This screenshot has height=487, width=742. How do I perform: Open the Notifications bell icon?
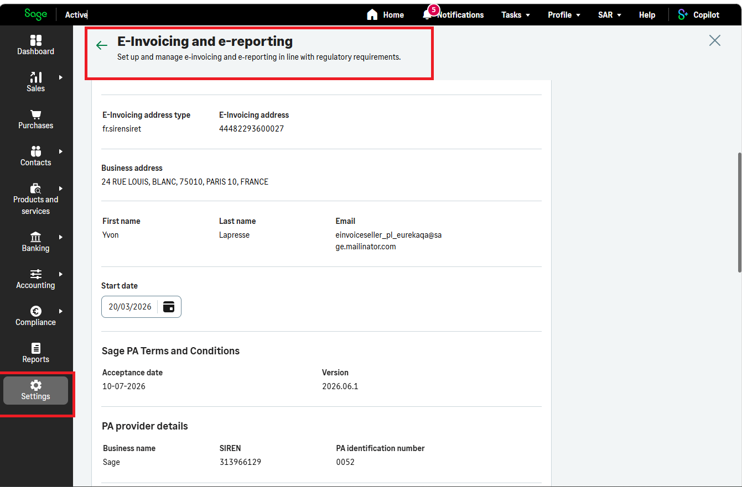(x=427, y=15)
